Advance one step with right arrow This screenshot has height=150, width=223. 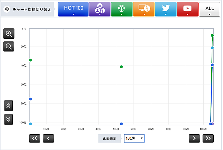click(x=194, y=138)
